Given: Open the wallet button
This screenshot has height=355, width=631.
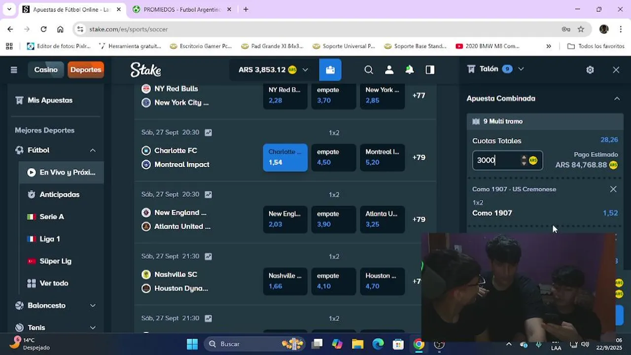Looking at the screenshot, I should click(330, 70).
